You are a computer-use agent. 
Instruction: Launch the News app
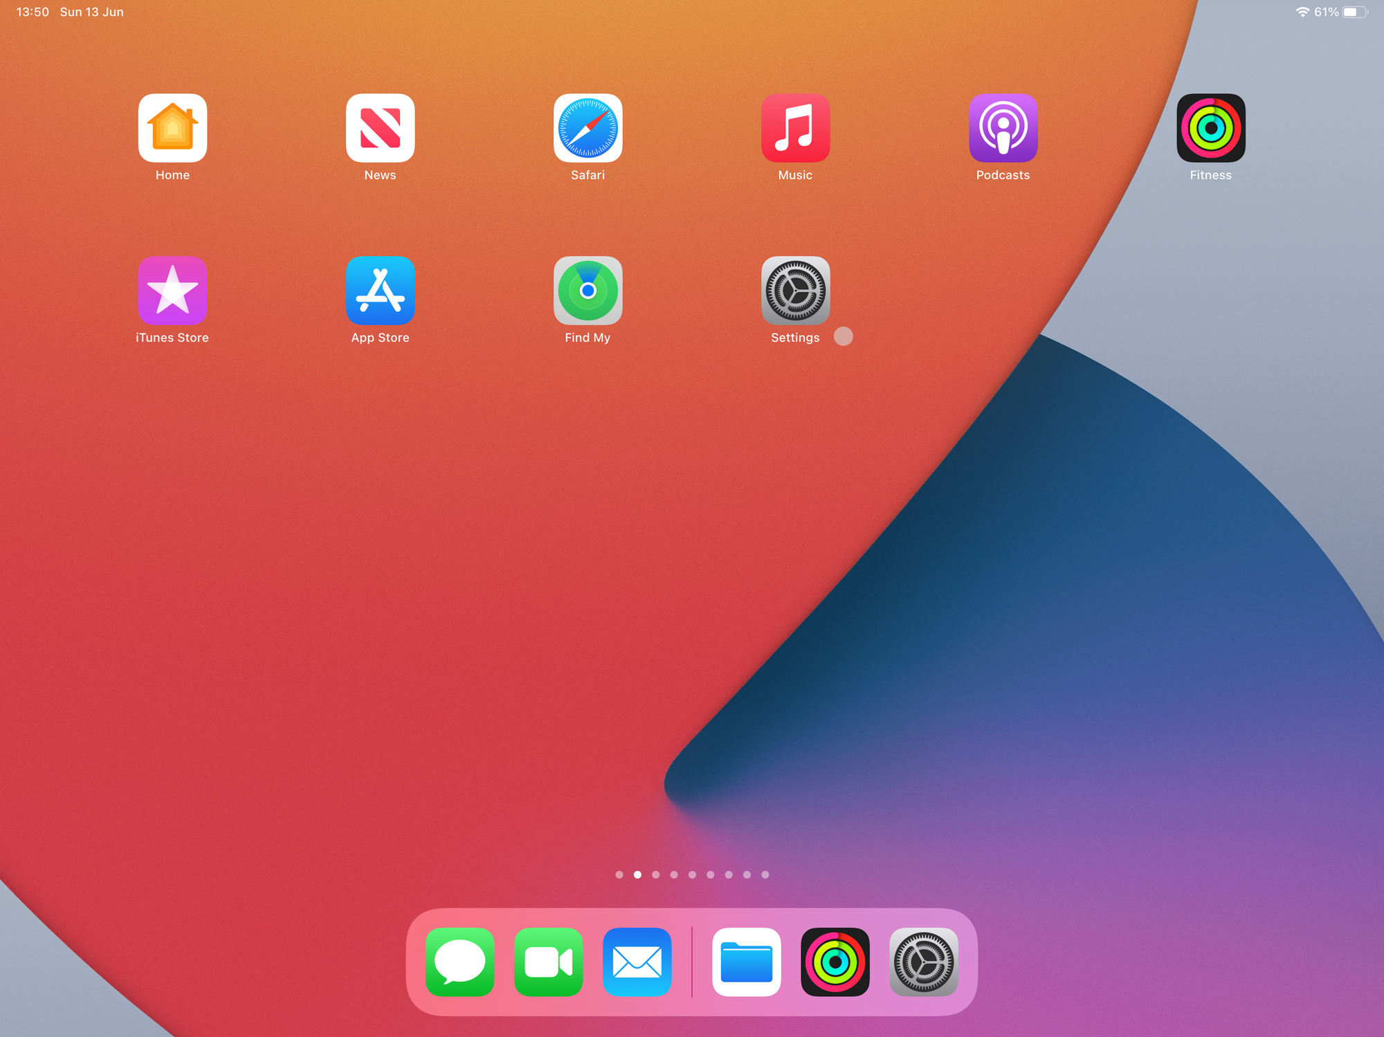coord(380,129)
